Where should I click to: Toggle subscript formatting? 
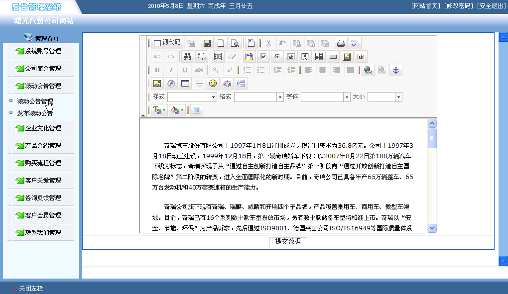215,70
